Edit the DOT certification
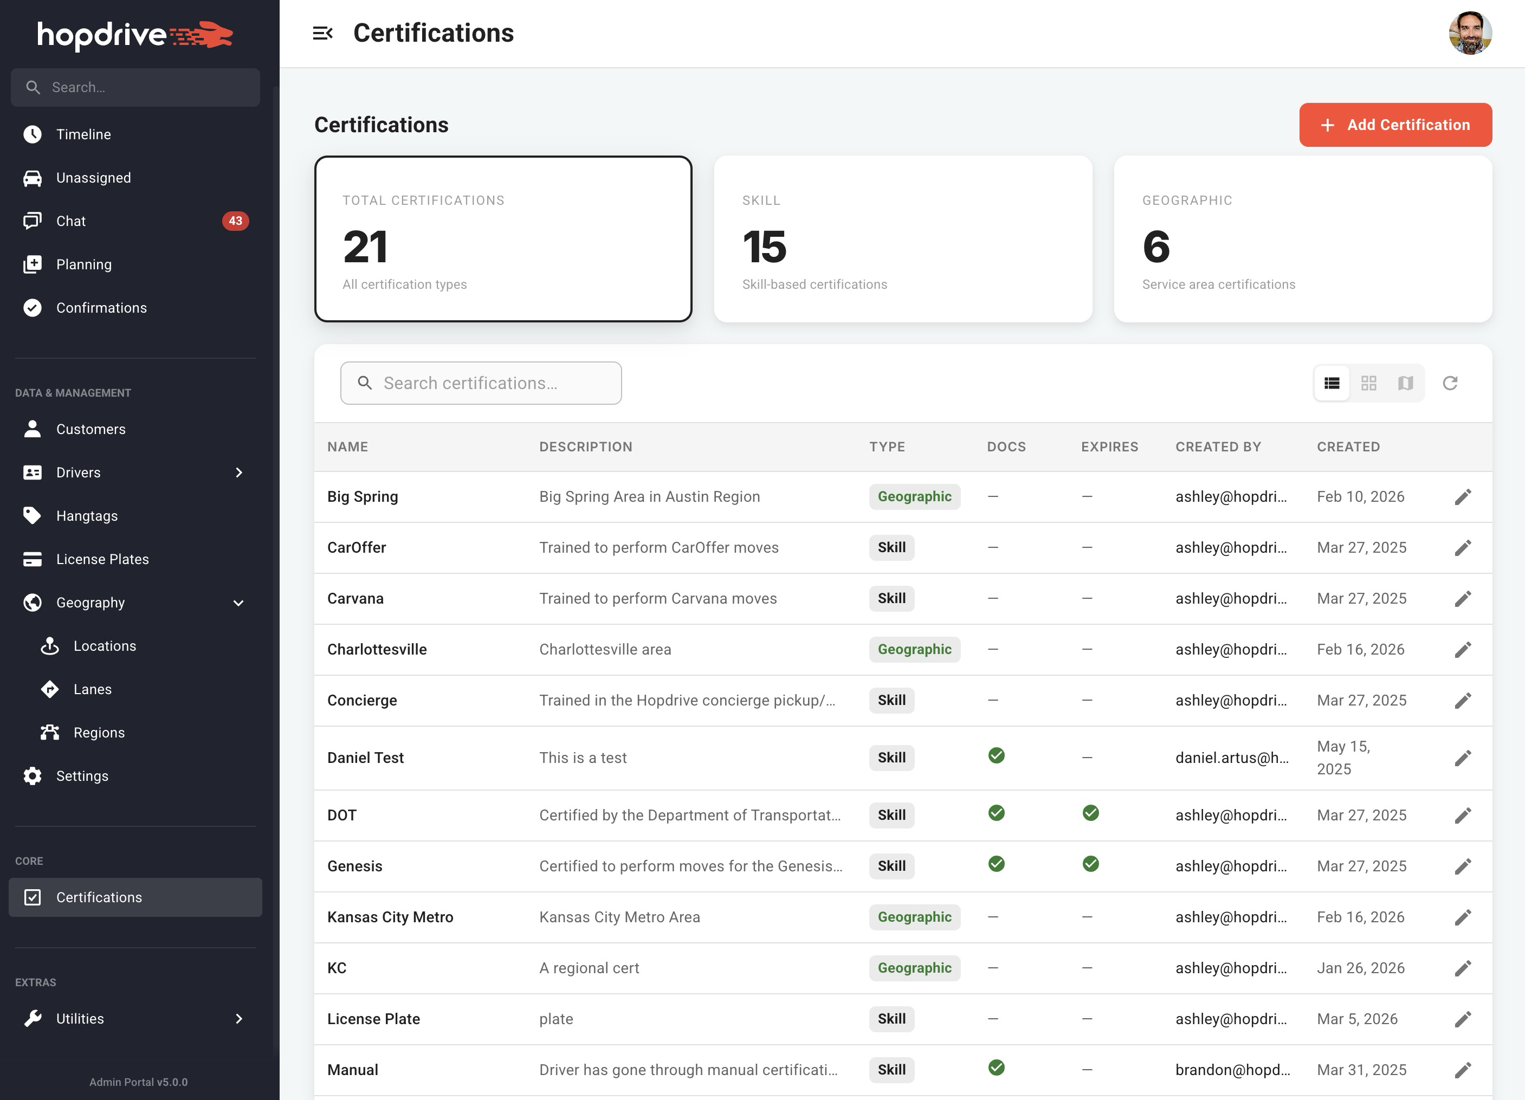 pos(1463,815)
